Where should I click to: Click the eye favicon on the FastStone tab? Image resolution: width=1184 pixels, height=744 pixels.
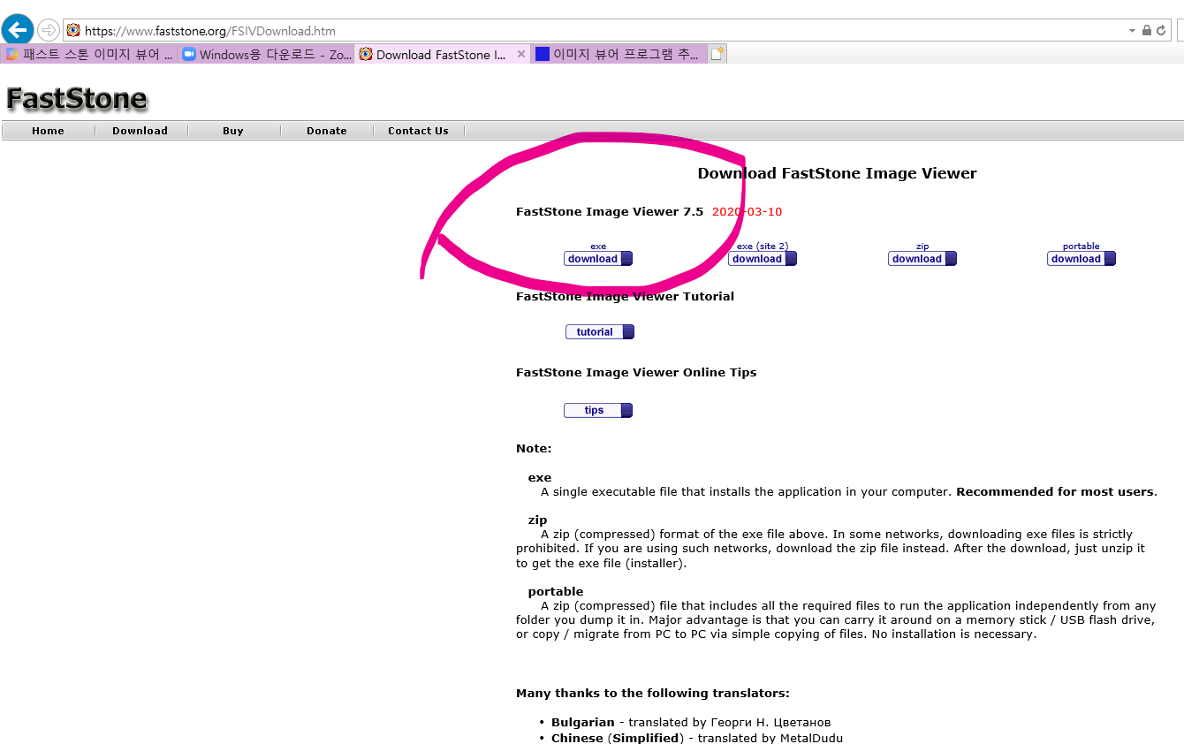[366, 54]
